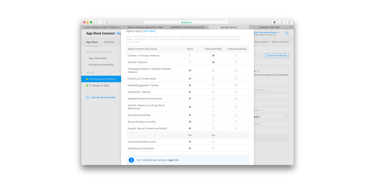Click the disabled Save button
Viewport: 375px width, 192px height.
[x=259, y=56]
